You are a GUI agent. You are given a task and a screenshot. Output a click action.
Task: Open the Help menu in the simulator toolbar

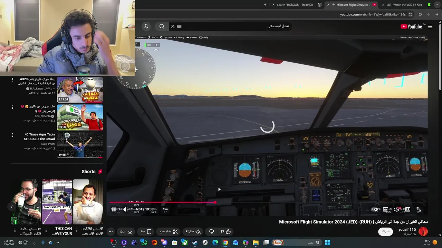point(204,38)
